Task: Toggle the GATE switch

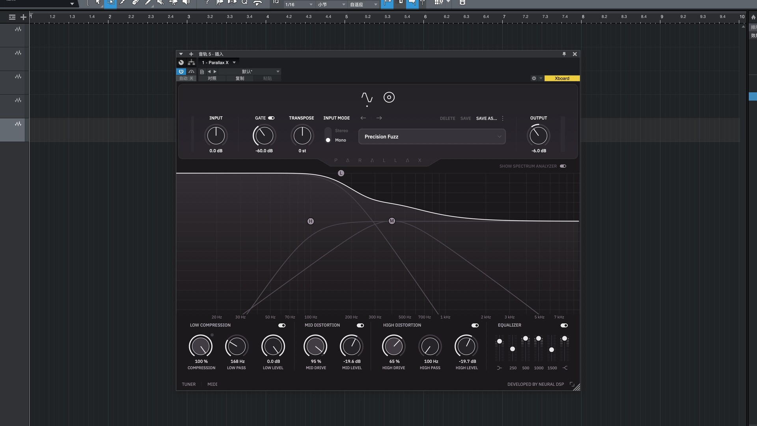Action: tap(271, 118)
